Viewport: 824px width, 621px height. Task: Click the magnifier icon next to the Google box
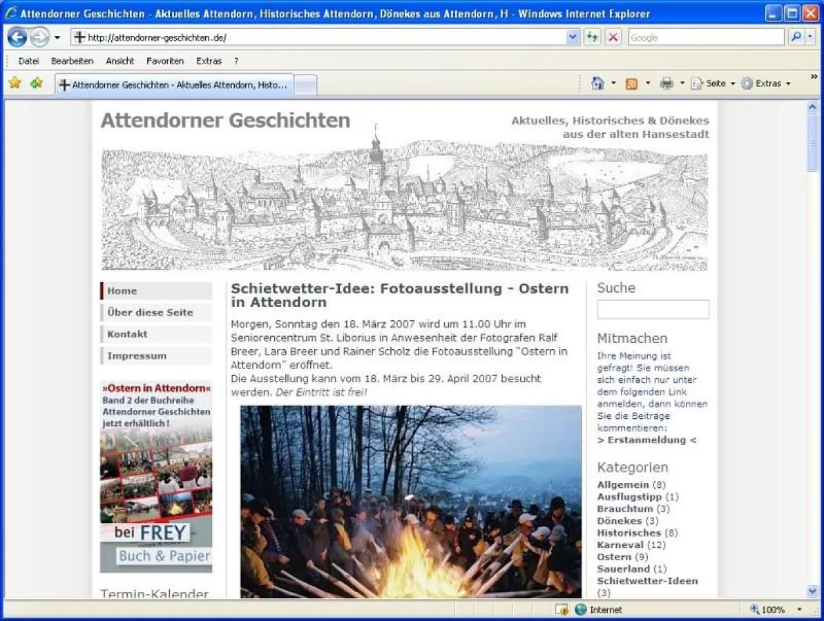[796, 37]
